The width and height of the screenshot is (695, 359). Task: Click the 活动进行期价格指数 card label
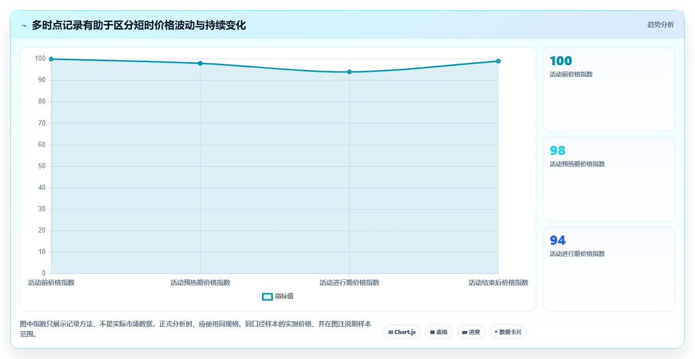point(577,254)
